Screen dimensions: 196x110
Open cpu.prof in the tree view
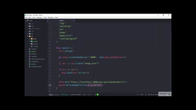tap(34, 51)
